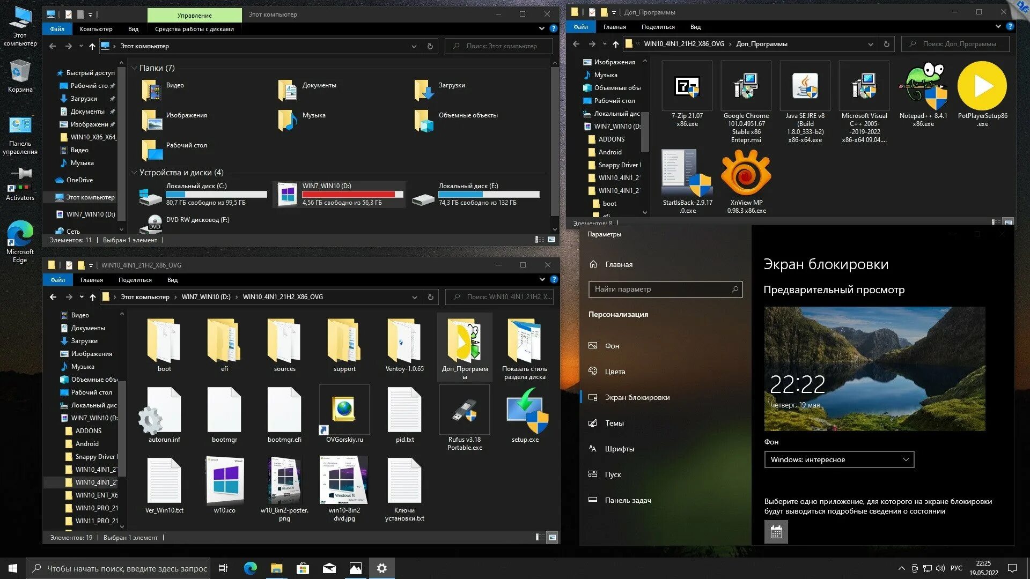1030x579 pixels.
Task: Click the Найти параметр search field
Action: pos(660,289)
